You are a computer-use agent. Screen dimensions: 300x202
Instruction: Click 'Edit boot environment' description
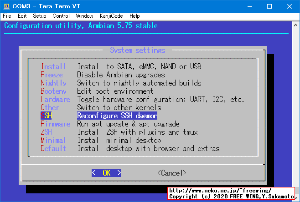coord(115,91)
